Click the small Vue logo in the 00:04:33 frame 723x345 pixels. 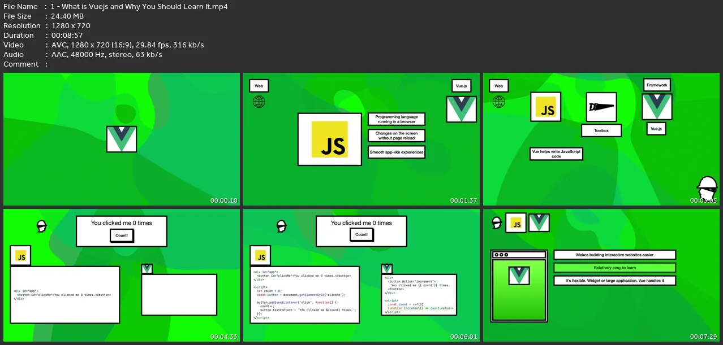click(147, 269)
